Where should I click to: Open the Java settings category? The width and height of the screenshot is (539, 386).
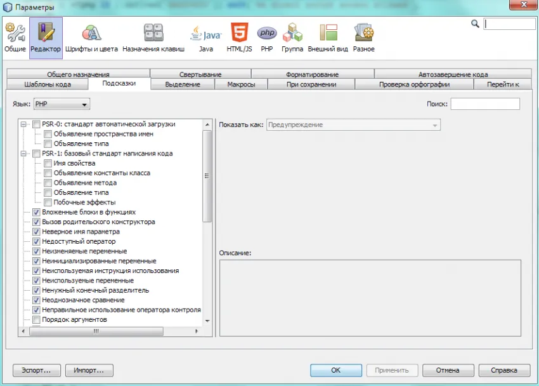(x=205, y=37)
